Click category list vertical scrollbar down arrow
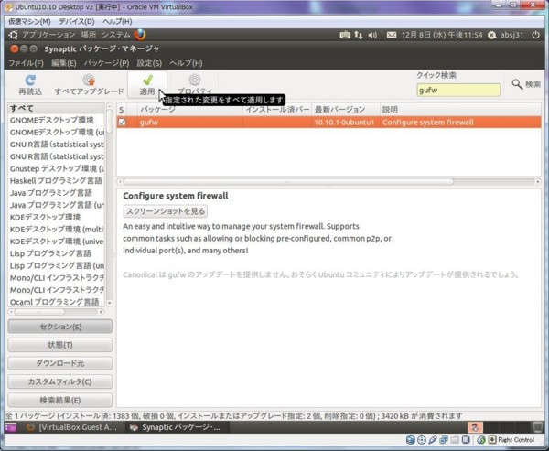Viewport: 549px width, 451px height. point(110,303)
